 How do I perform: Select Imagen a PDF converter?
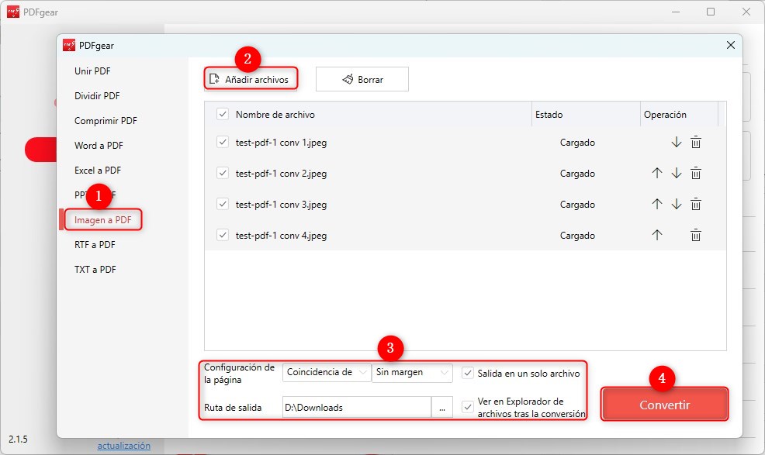point(103,220)
